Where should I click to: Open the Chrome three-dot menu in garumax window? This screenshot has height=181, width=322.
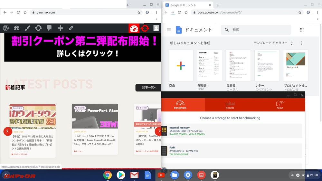(157, 12)
